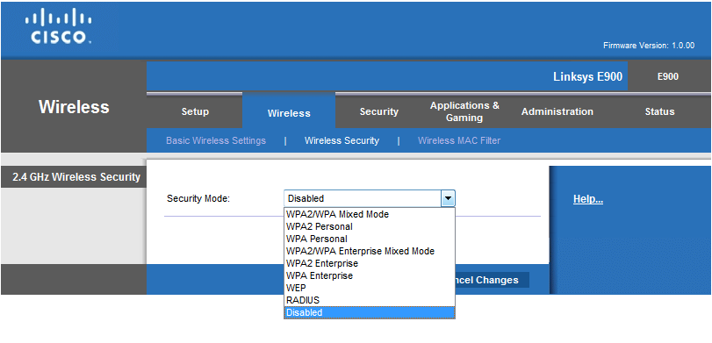Screen dimensions: 712x343
Task: Select WPA Enterprise in the list
Action: coord(369,275)
